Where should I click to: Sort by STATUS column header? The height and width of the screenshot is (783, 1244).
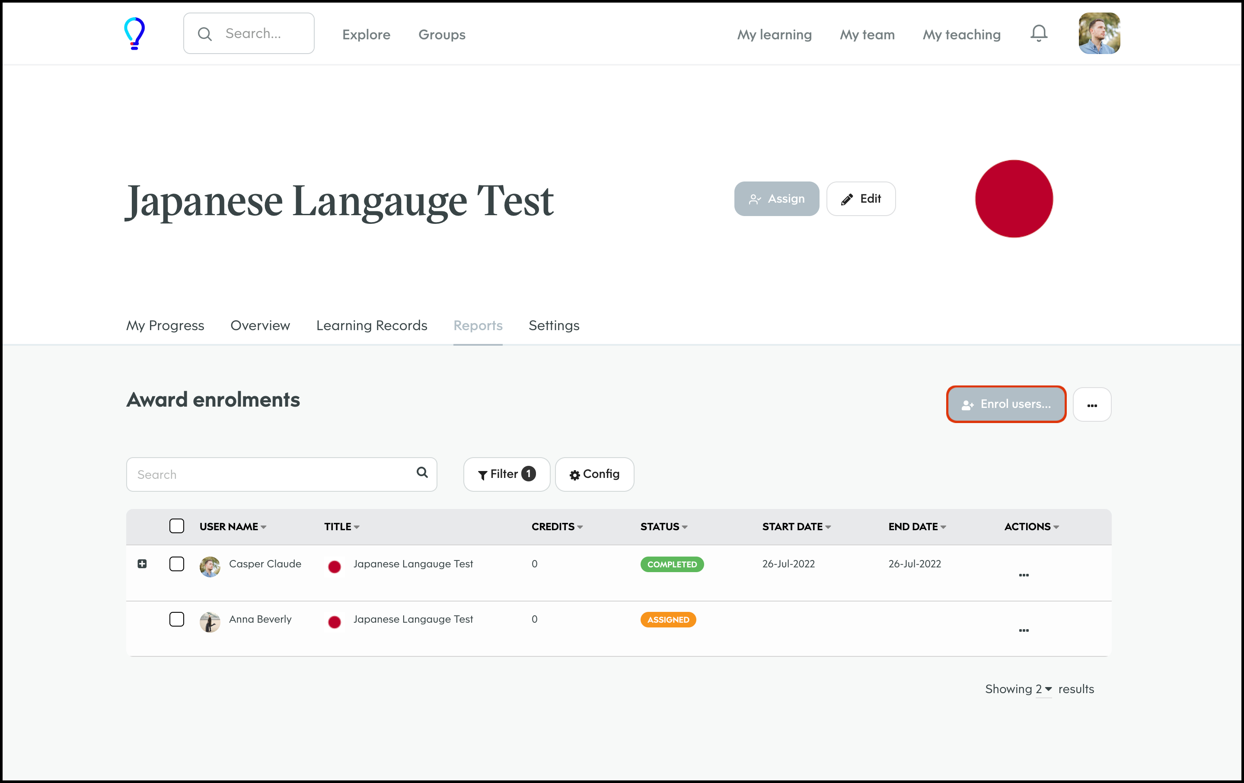click(663, 527)
